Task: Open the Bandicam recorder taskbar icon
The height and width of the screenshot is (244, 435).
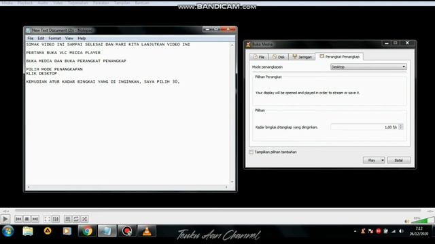Action: point(127,231)
